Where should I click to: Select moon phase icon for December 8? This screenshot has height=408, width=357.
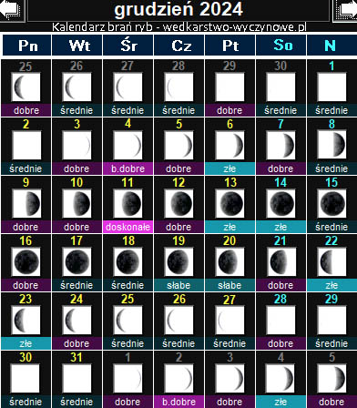[331, 146]
